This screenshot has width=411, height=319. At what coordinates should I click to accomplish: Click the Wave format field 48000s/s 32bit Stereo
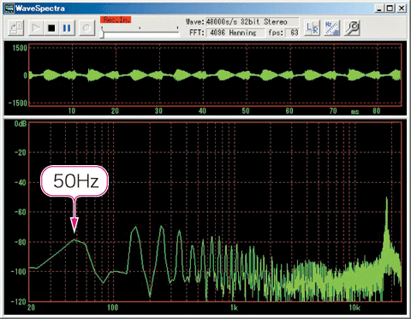click(x=252, y=21)
